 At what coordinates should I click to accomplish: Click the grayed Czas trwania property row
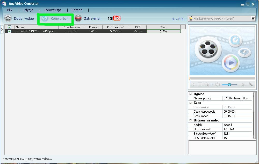click(220, 107)
